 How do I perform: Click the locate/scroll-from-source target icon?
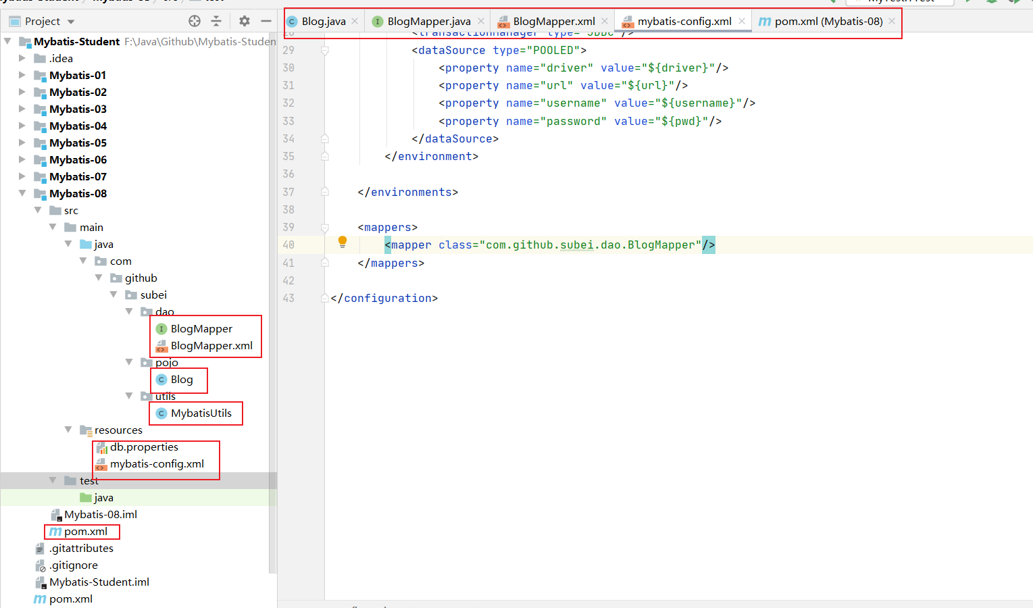(x=195, y=21)
